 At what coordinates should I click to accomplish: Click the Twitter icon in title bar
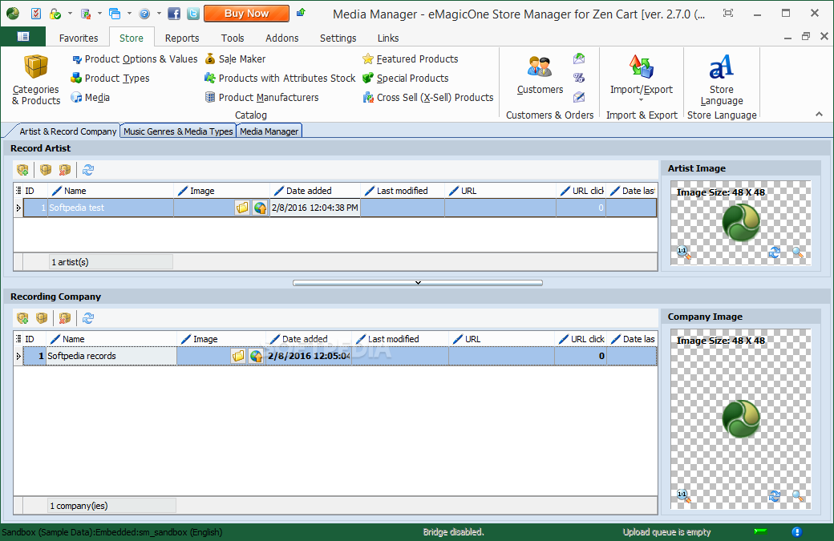click(x=193, y=14)
